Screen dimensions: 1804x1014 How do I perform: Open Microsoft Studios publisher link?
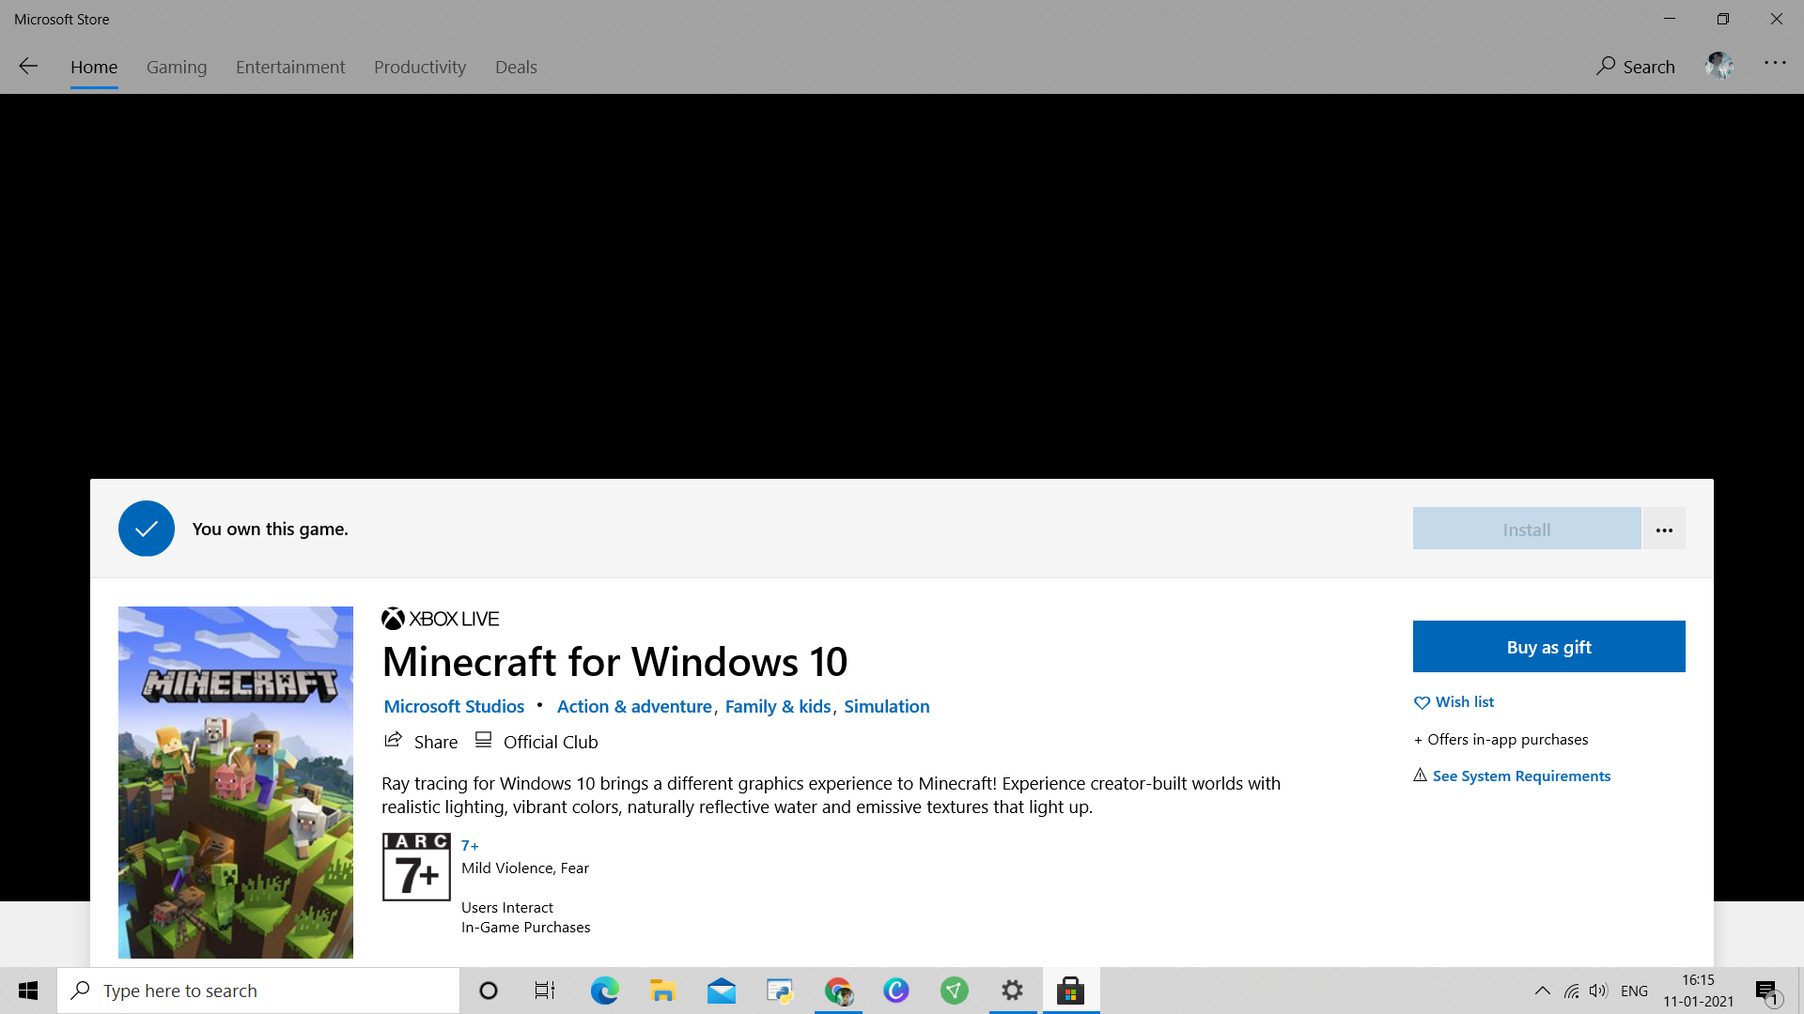454,706
